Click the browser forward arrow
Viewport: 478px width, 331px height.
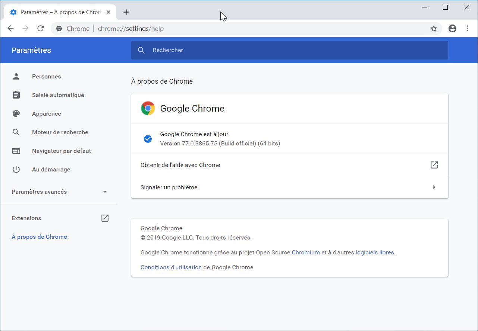coord(25,29)
